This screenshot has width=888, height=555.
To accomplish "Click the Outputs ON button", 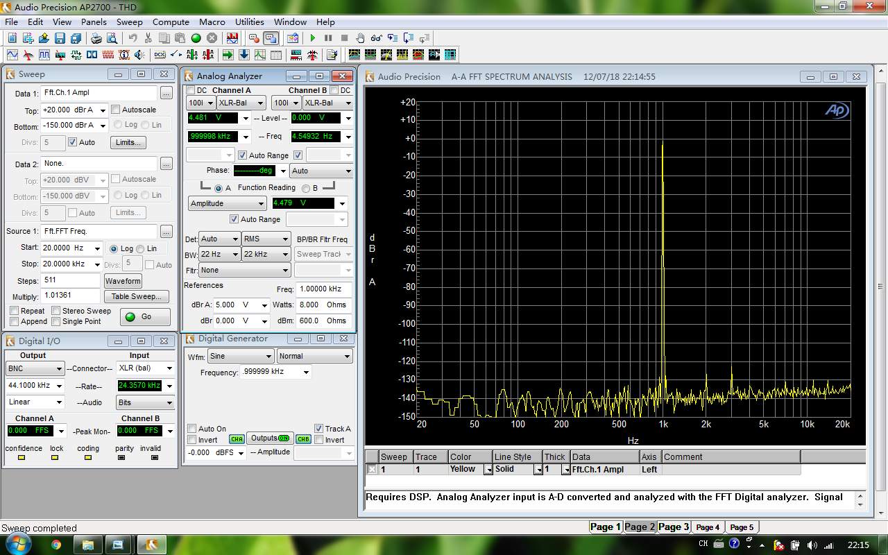I will tap(270, 438).
